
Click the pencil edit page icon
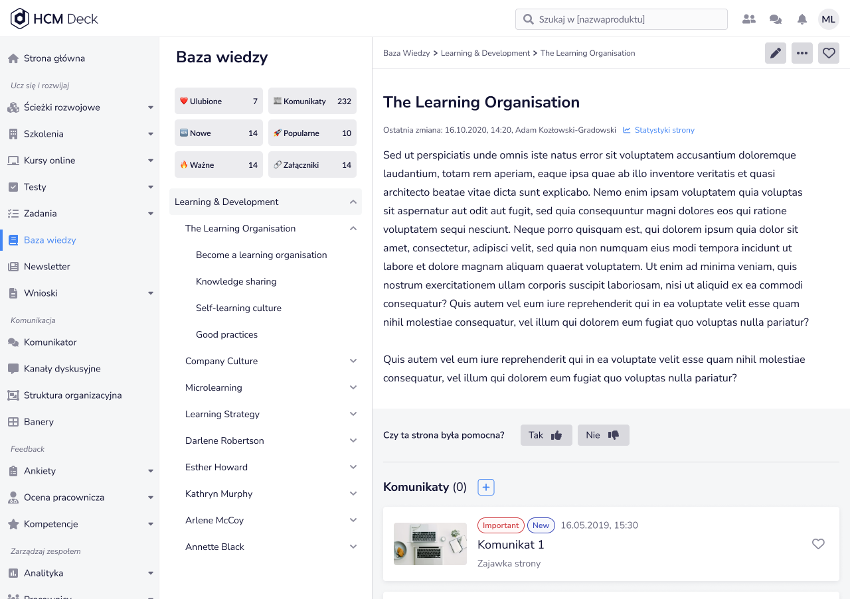click(x=775, y=53)
